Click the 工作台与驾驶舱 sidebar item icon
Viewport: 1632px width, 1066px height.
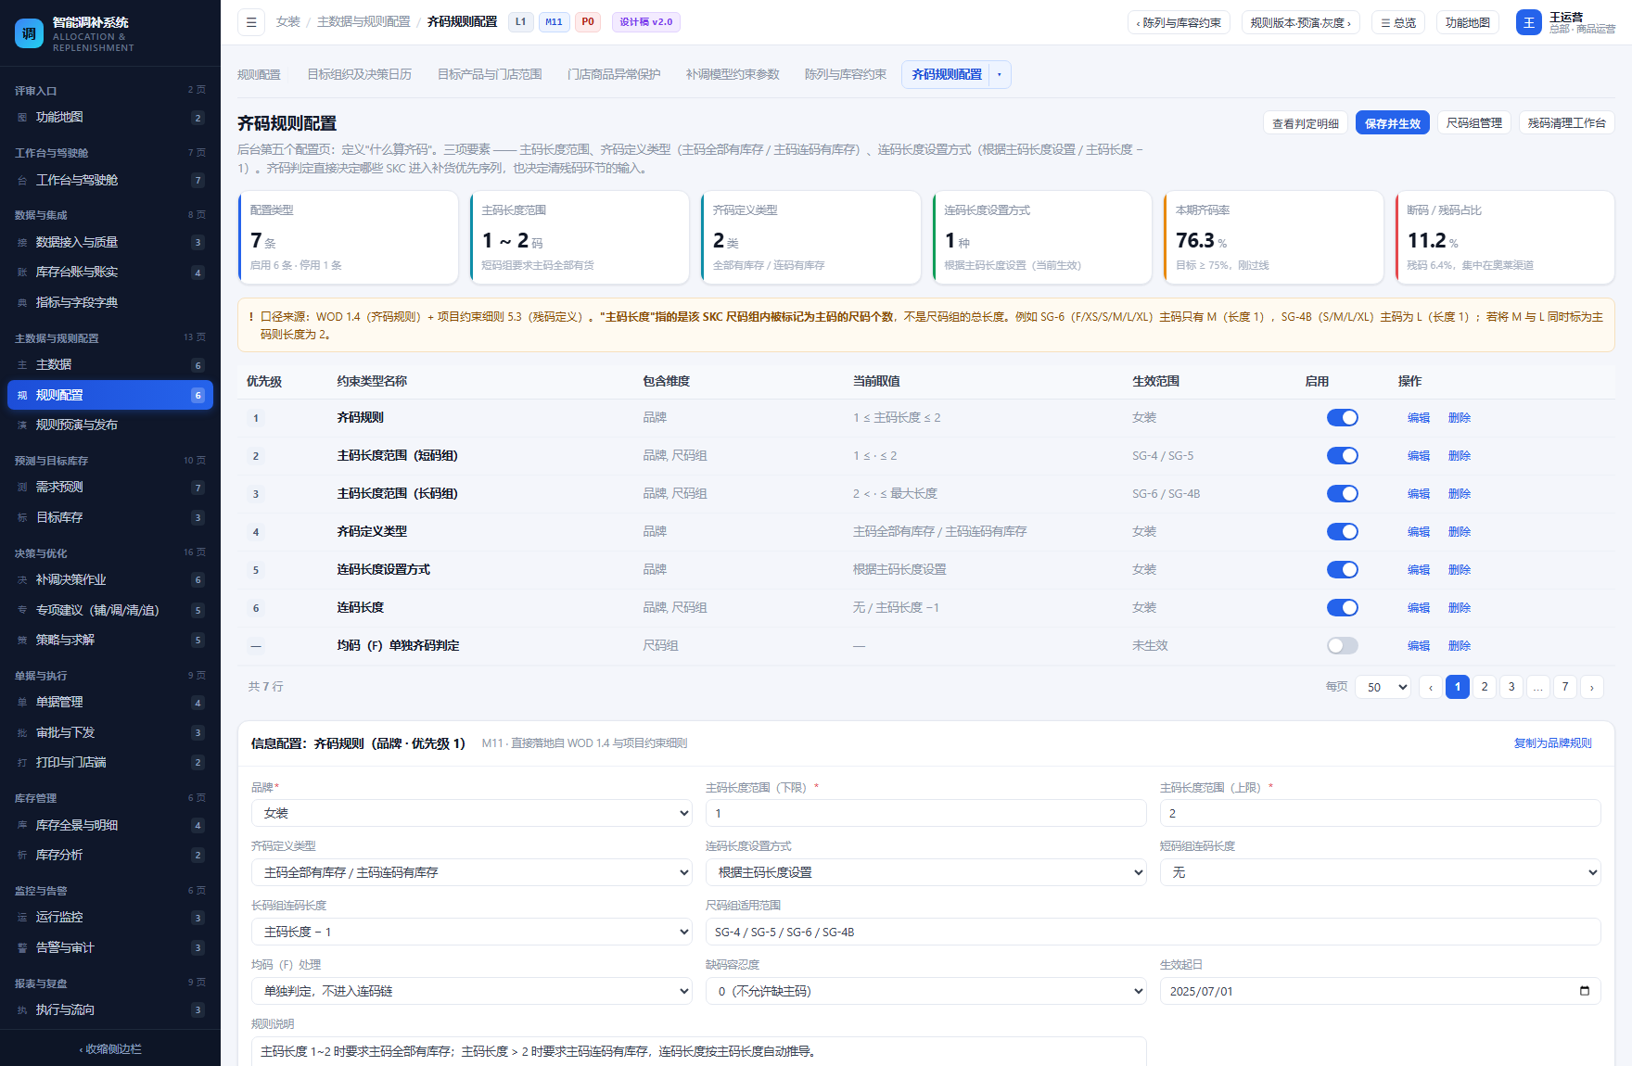[x=22, y=181]
